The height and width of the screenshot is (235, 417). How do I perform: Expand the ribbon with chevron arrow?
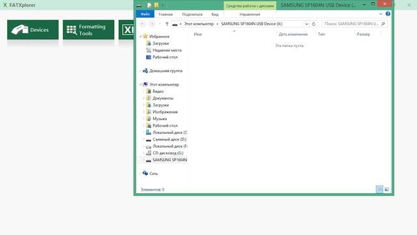point(381,14)
